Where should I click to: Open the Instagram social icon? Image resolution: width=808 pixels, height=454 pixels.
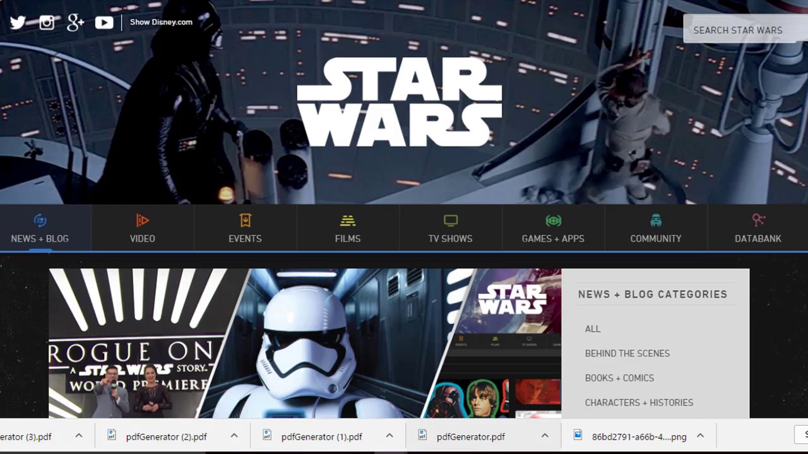click(x=47, y=23)
